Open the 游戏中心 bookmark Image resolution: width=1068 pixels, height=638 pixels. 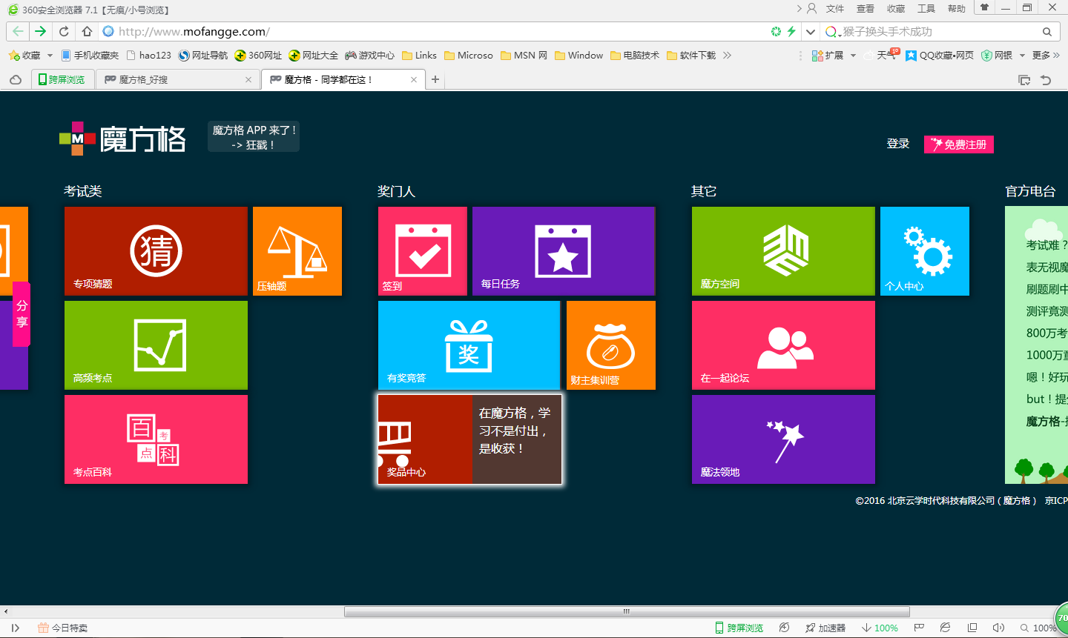(370, 56)
